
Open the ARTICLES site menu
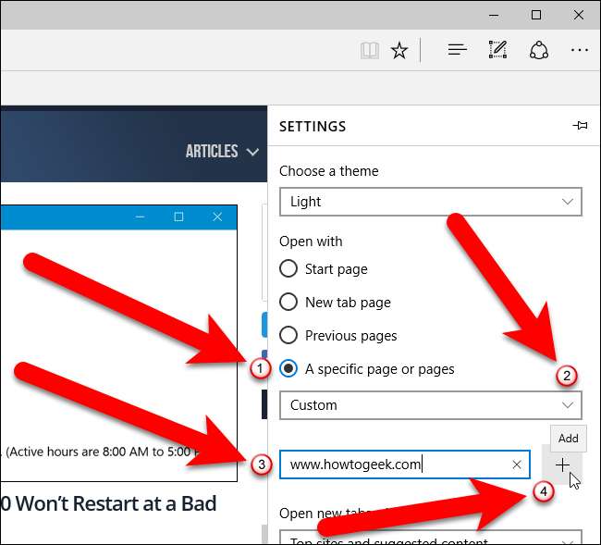point(212,151)
